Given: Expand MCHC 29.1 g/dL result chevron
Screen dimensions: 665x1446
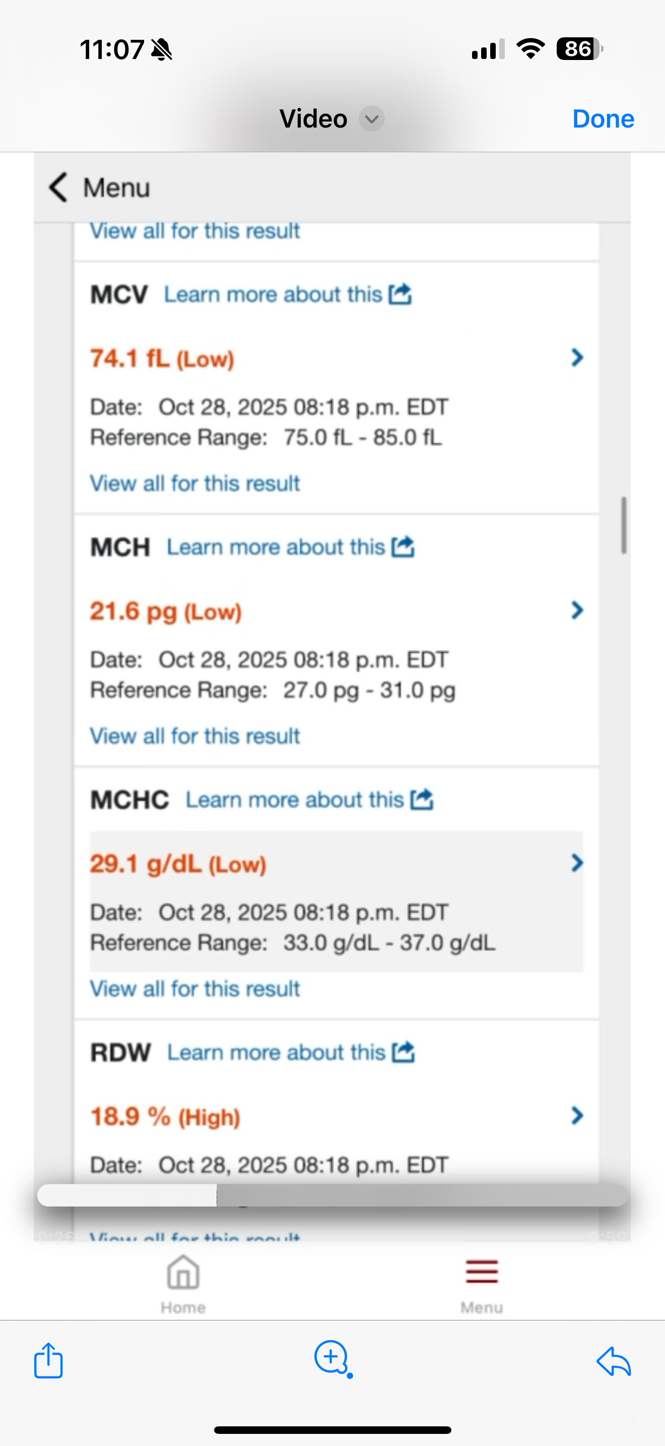Looking at the screenshot, I should (x=577, y=863).
